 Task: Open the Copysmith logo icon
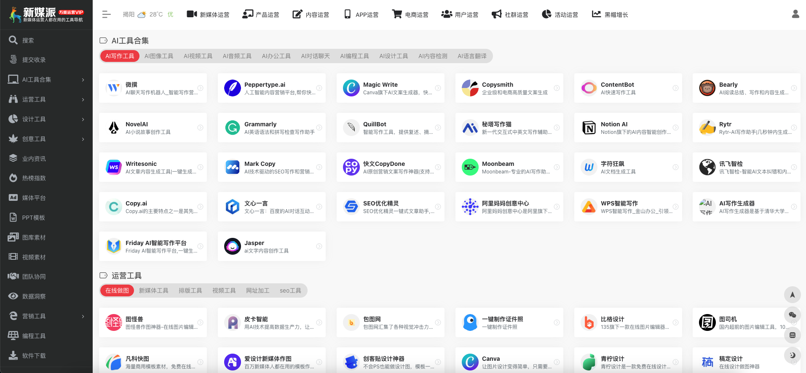click(470, 88)
